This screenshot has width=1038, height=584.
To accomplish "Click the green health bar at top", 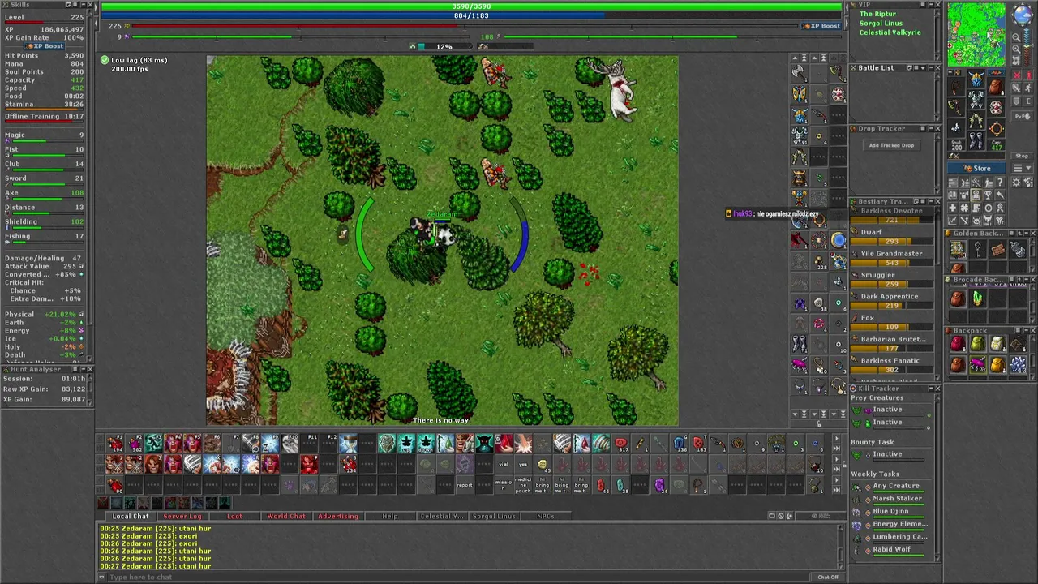I will point(472,6).
